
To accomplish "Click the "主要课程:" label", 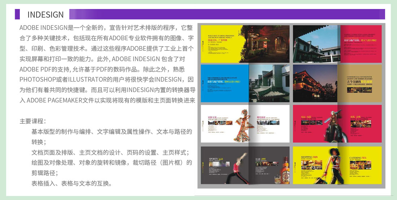I will (32, 121).
